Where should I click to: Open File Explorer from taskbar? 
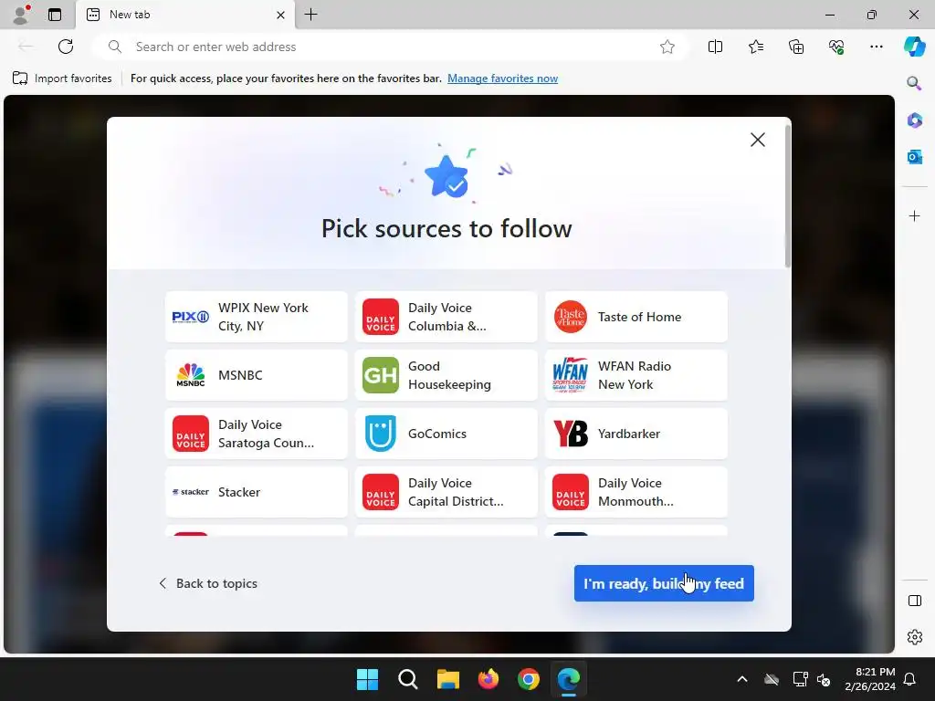pos(447,679)
